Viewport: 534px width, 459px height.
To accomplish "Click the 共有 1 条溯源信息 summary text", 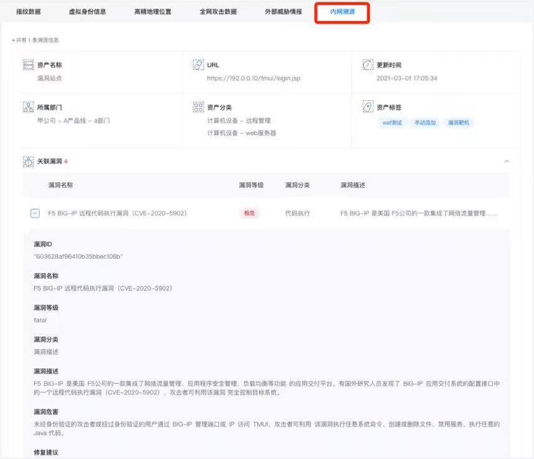I will coord(37,40).
